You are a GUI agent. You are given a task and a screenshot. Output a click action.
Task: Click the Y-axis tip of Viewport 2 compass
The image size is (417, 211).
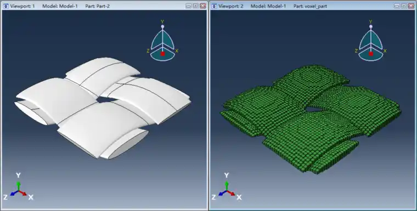[x=371, y=26]
